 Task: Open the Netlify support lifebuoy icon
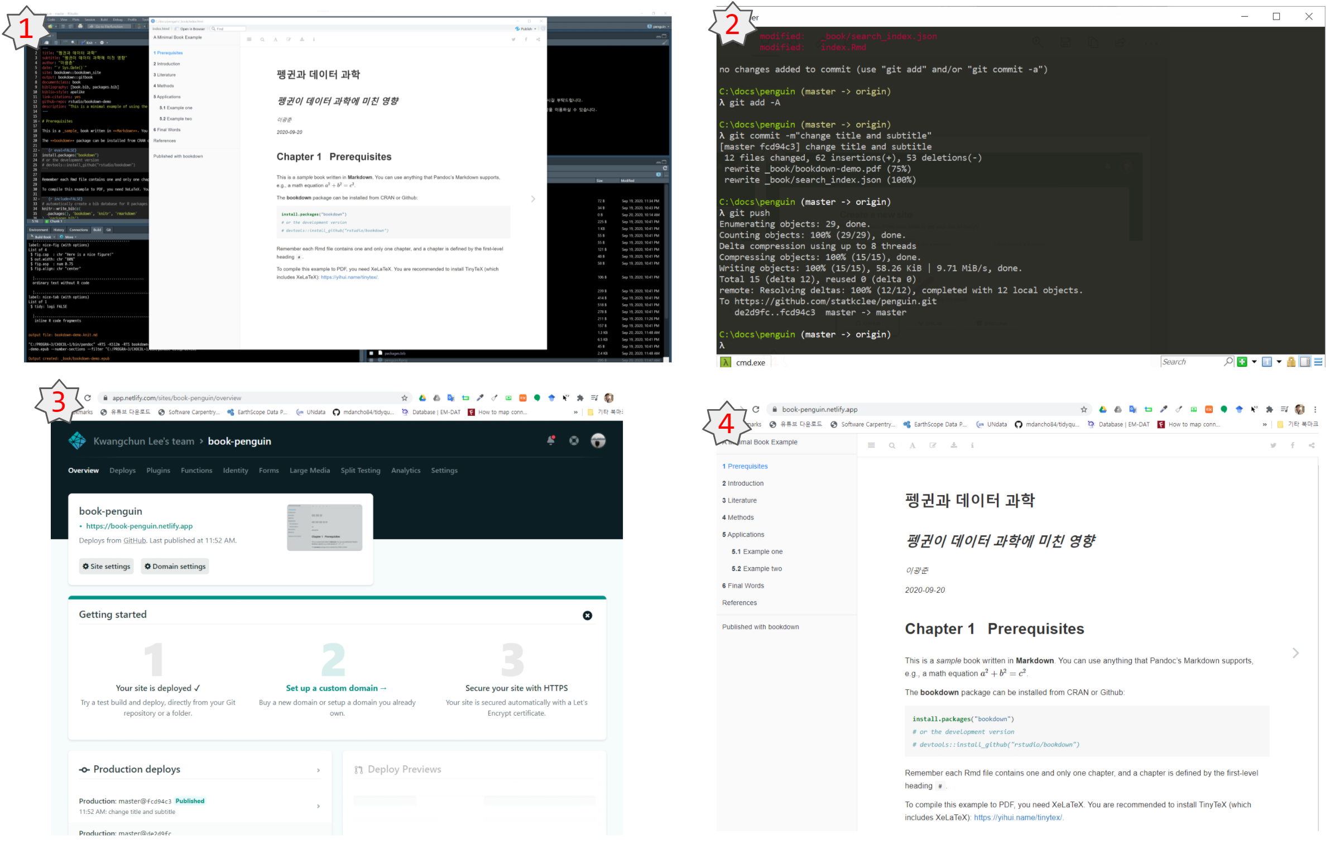click(574, 441)
